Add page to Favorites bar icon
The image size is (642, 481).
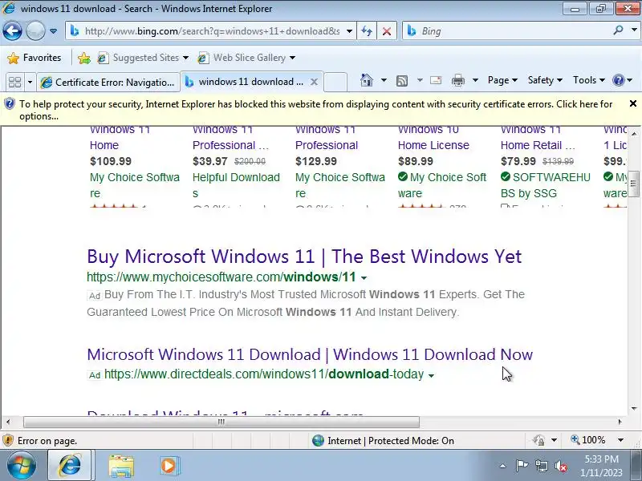(x=84, y=58)
